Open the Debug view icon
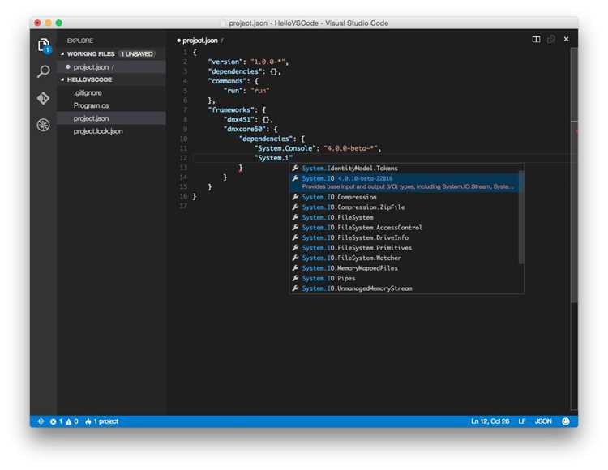Image resolution: width=608 pixels, height=470 pixels. (44, 125)
